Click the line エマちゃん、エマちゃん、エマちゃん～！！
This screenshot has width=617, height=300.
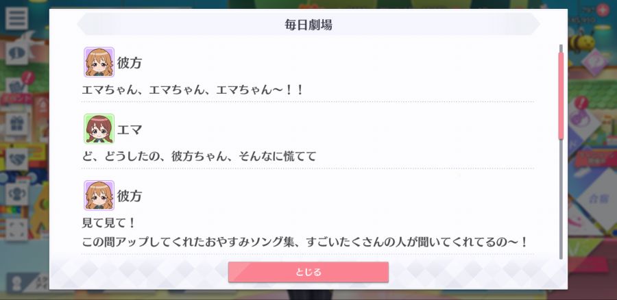coord(193,90)
